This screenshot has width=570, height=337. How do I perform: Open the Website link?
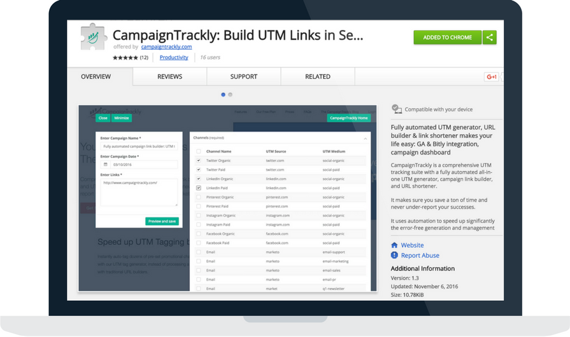[x=412, y=245]
